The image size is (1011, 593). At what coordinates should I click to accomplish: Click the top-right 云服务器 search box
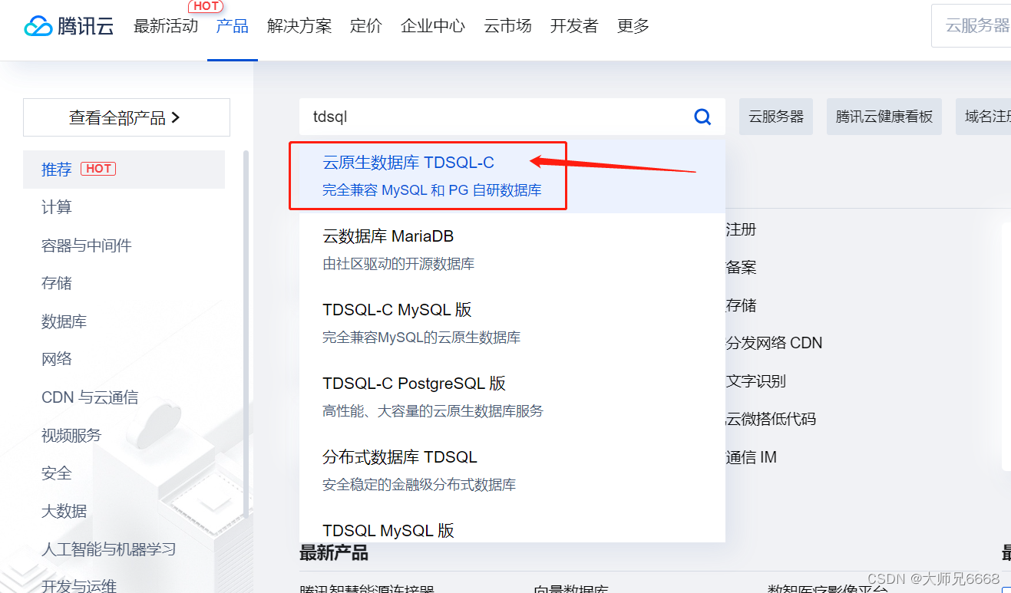[971, 26]
